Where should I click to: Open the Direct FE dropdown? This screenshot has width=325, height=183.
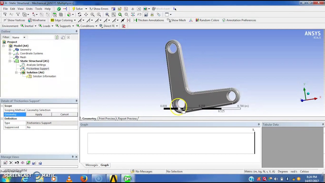click(x=109, y=26)
